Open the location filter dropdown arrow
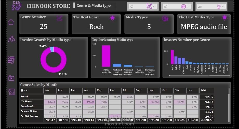This screenshot has width=239, height=129. click(223, 6)
